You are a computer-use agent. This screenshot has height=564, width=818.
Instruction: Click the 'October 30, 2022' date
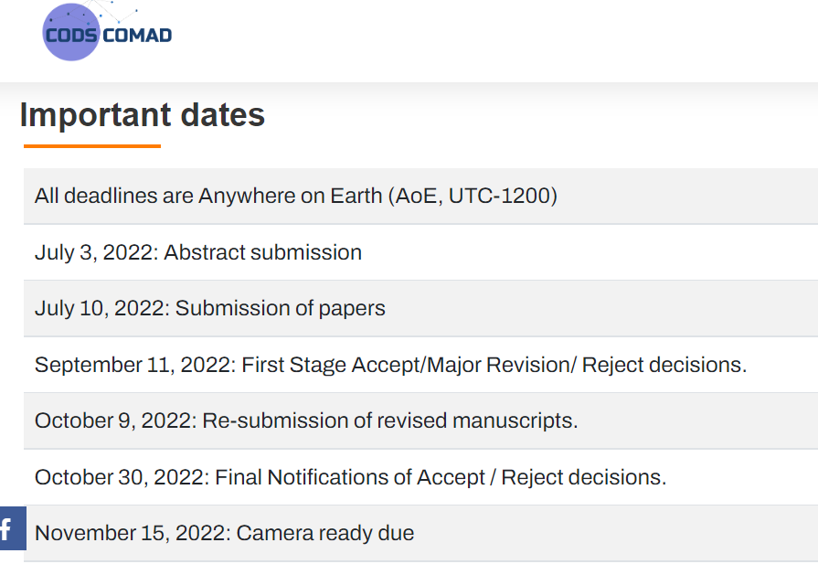[122, 477]
